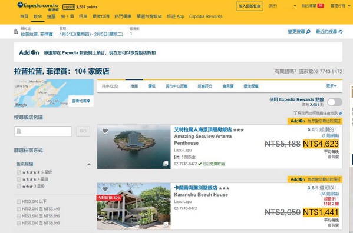Open 精選台灣飯店 in the navigation bar
Viewport: 353px width, 233px height.
[149, 16]
